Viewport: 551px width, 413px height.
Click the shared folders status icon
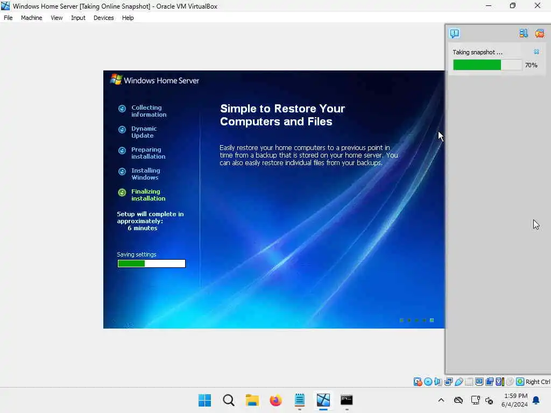point(469,382)
